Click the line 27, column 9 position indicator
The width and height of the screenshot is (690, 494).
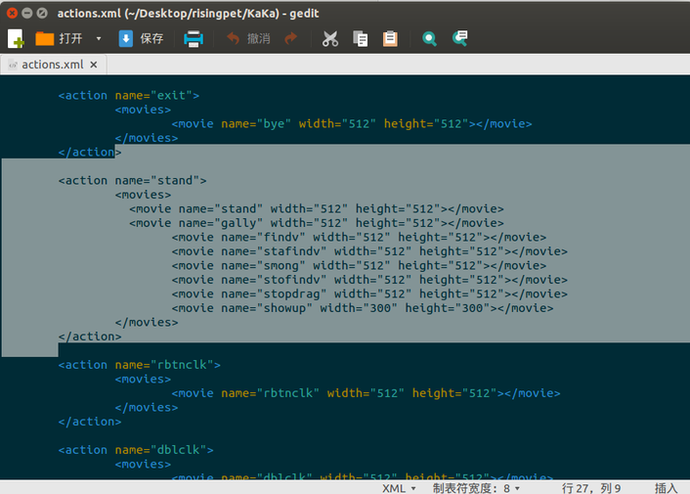pos(591,487)
